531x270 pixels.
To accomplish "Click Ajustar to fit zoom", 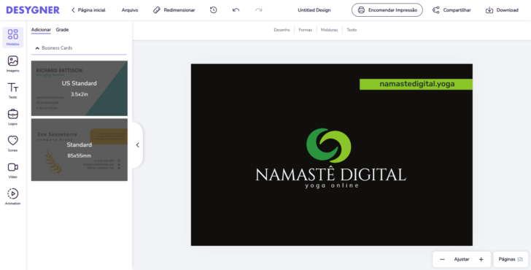I will [x=462, y=260].
